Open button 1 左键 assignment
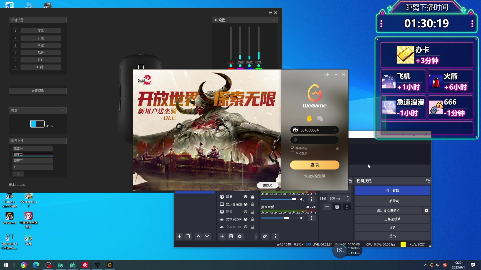The height and width of the screenshot is (270, 481). (41, 30)
